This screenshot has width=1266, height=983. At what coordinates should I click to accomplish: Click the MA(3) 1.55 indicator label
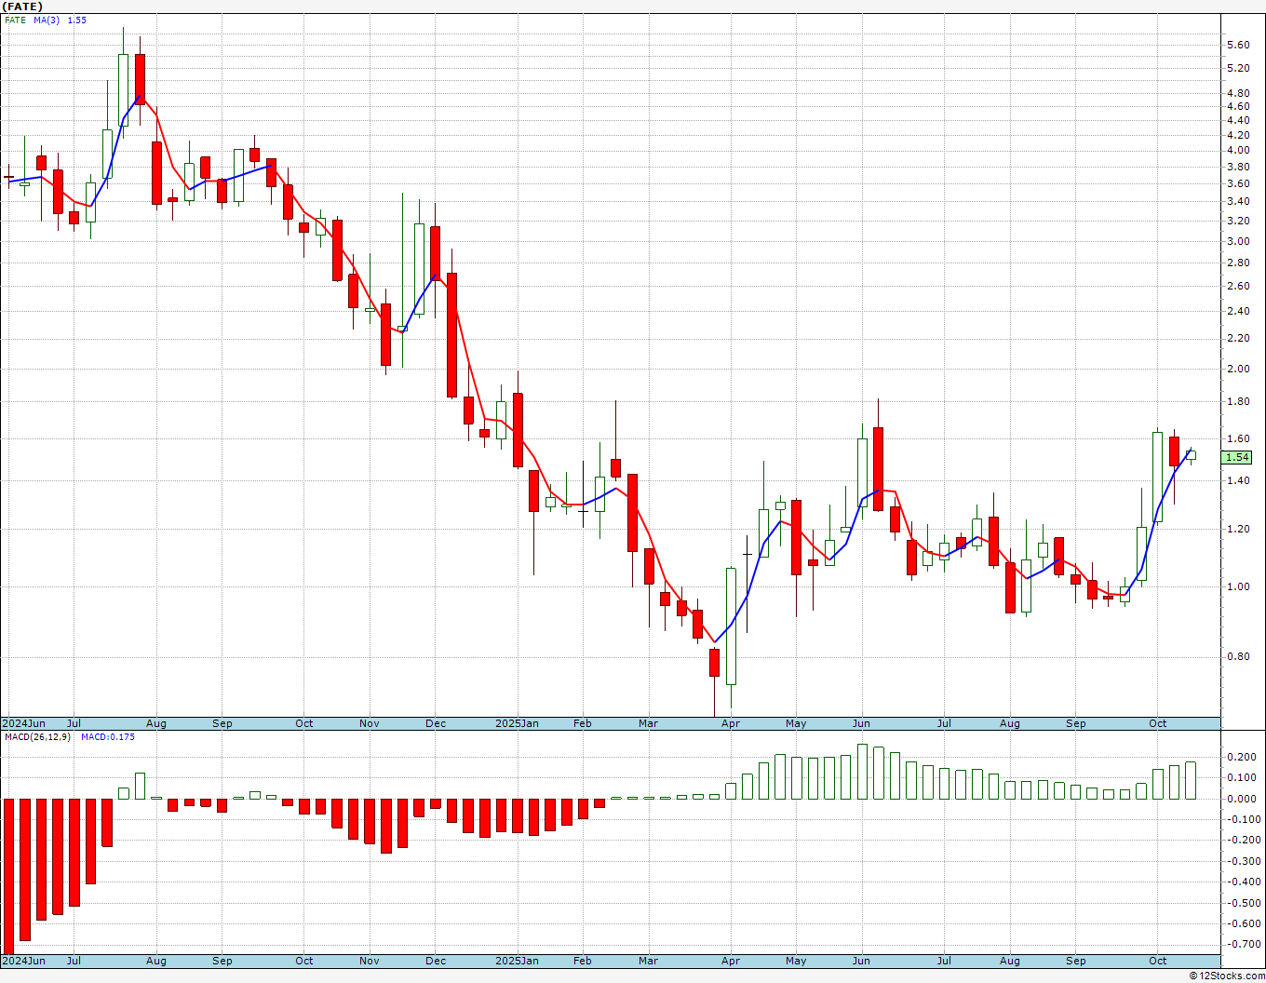coord(60,20)
